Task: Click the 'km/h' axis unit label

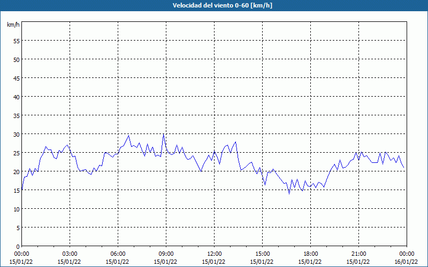Action: coord(13,25)
